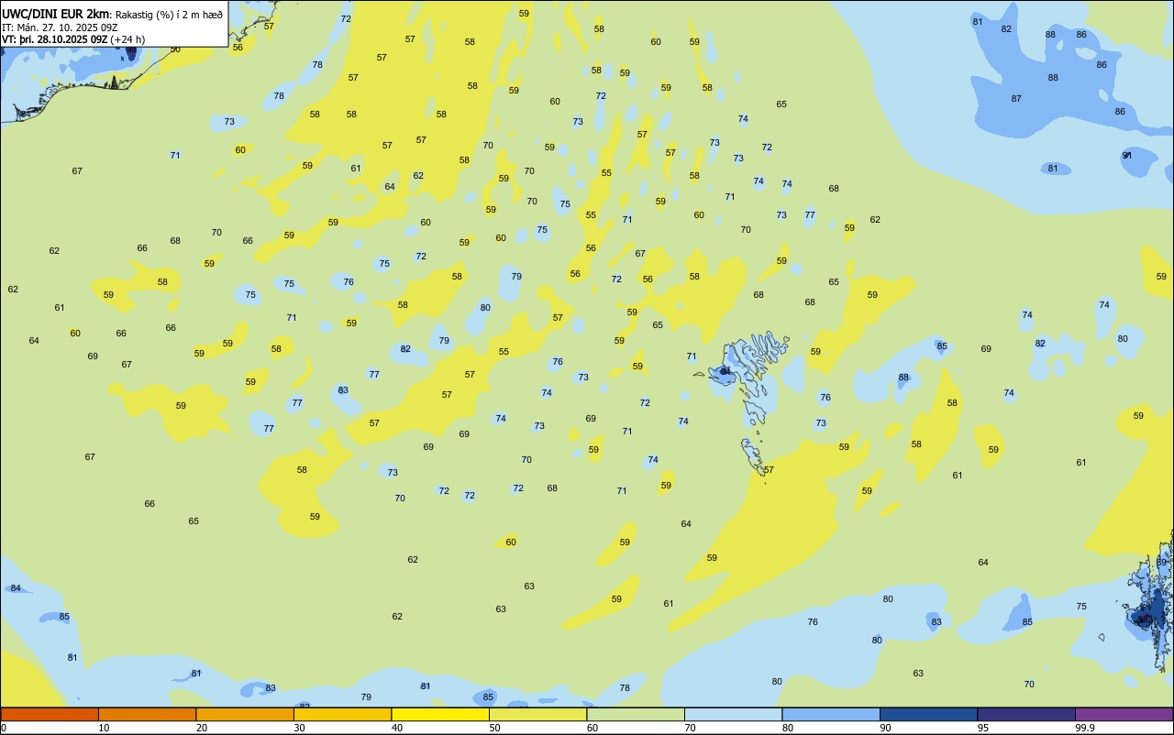1174x735 pixels.
Task: Click the dark blue 90–95 legend segment
Action: point(928,714)
